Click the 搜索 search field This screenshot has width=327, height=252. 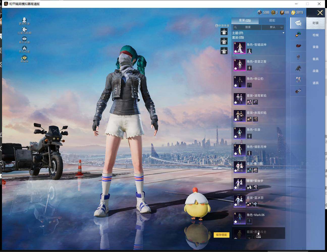click(247, 27)
